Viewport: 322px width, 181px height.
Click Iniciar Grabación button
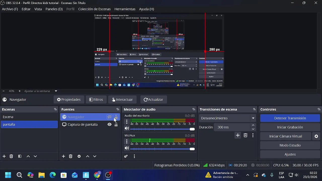290,127
